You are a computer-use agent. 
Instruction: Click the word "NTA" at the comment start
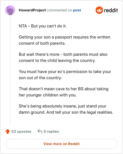coord(23,26)
